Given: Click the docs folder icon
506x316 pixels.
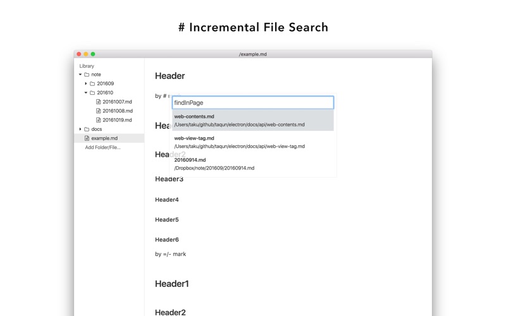Looking at the screenshot, I should point(87,129).
